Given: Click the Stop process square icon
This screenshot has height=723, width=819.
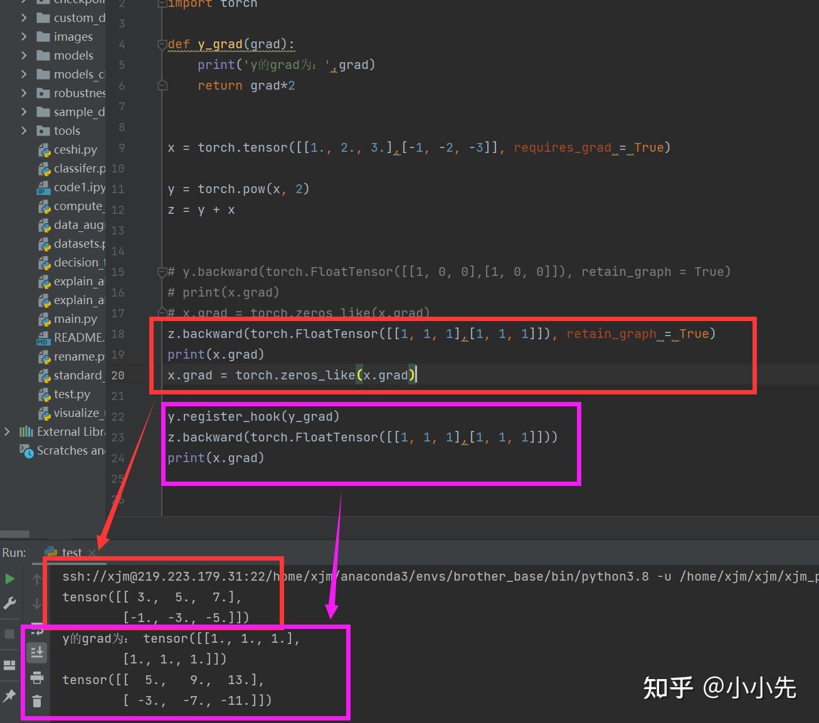Looking at the screenshot, I should tap(9, 632).
